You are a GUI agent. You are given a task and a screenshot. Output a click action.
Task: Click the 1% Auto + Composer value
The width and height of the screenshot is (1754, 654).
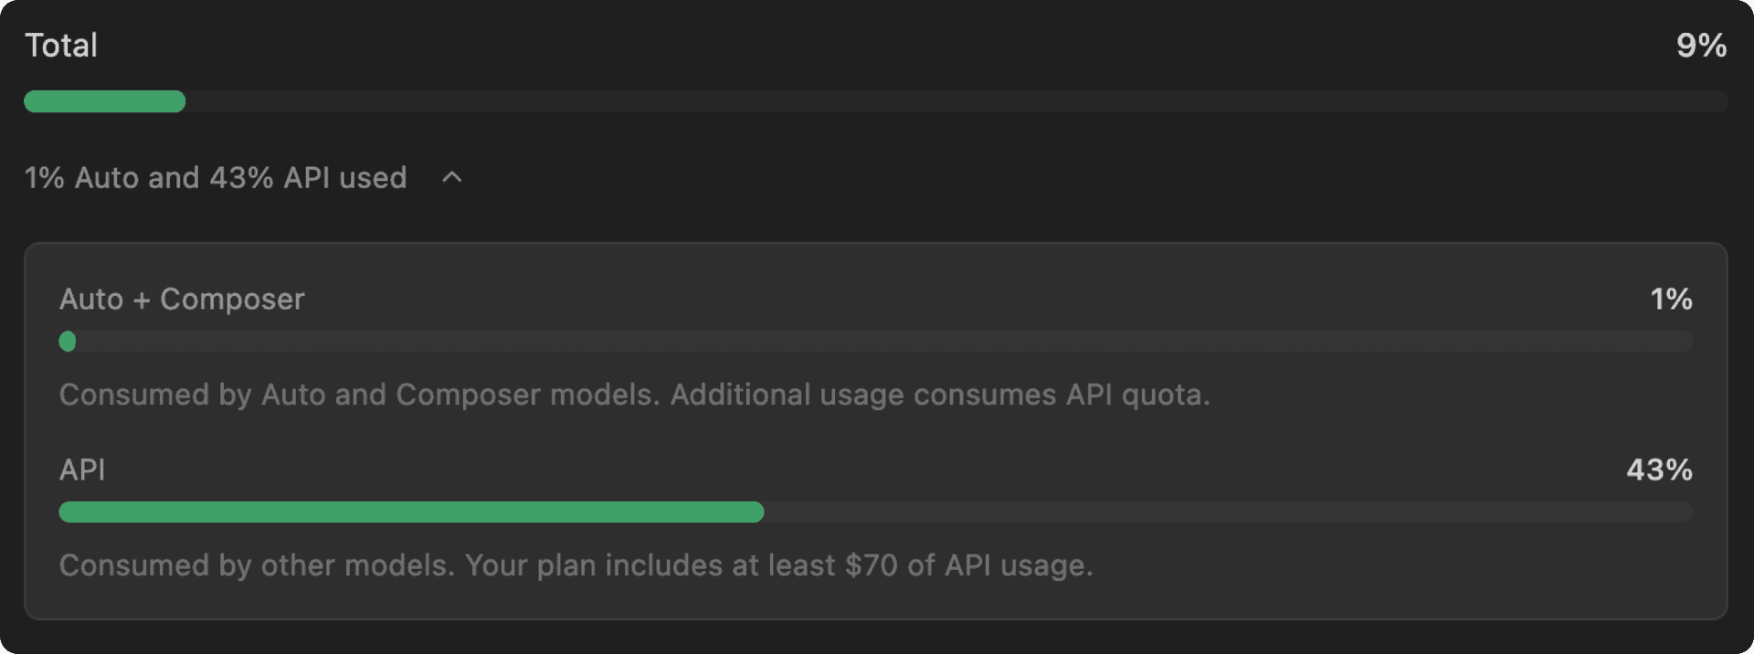point(1671,299)
